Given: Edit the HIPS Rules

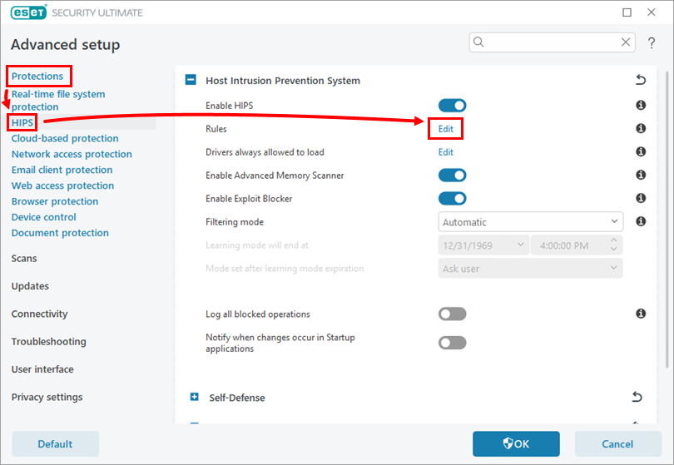Looking at the screenshot, I should pyautogui.click(x=446, y=128).
